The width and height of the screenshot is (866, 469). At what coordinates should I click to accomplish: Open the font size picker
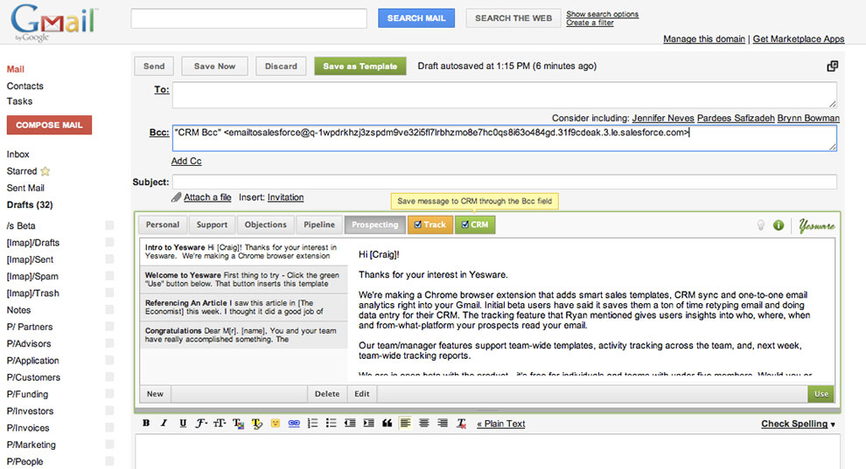[220, 424]
